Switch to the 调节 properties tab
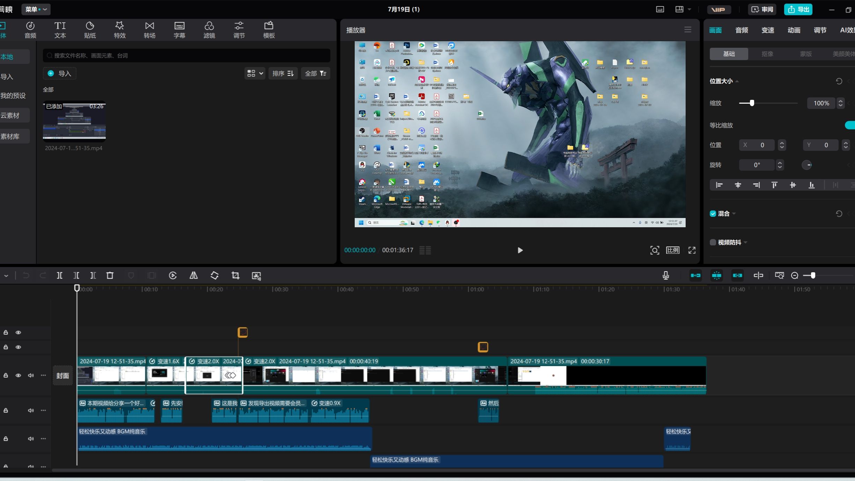This screenshot has width=855, height=481. (820, 30)
